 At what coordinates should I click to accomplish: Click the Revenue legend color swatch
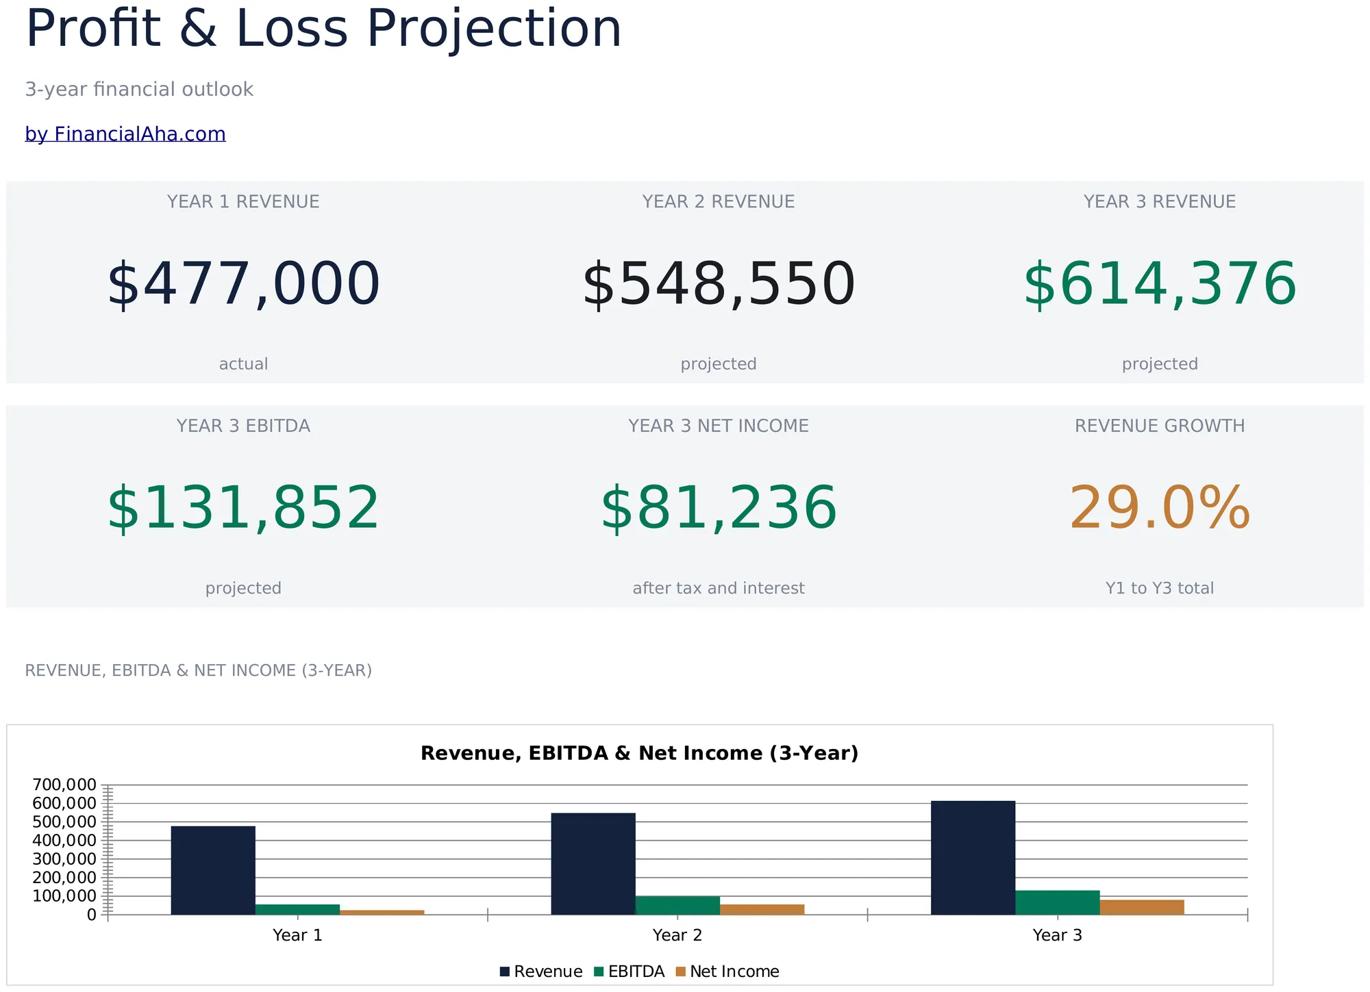pyautogui.click(x=505, y=971)
